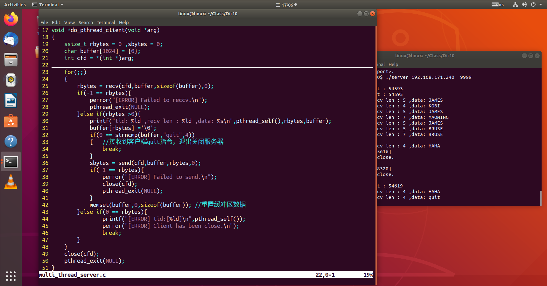
Task: Click the '22,0-1' cursor position indicator
Action: pyautogui.click(x=325, y=275)
